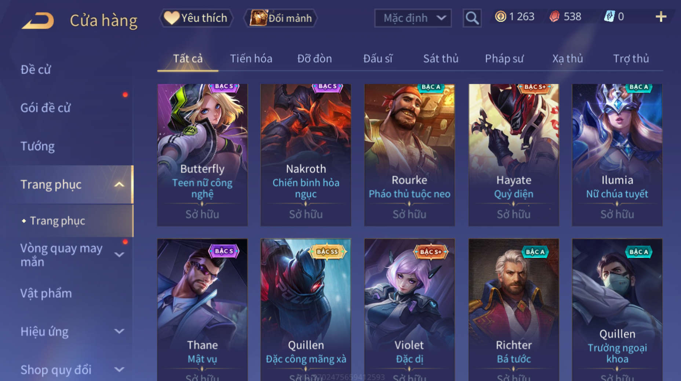Select the Hayate Quỷ diện skin card
The width and height of the screenshot is (681, 381).
click(x=514, y=155)
